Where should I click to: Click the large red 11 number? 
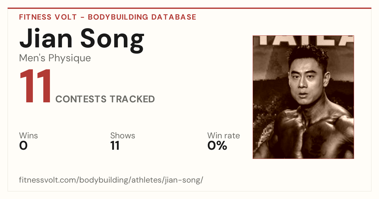pyautogui.click(x=36, y=86)
